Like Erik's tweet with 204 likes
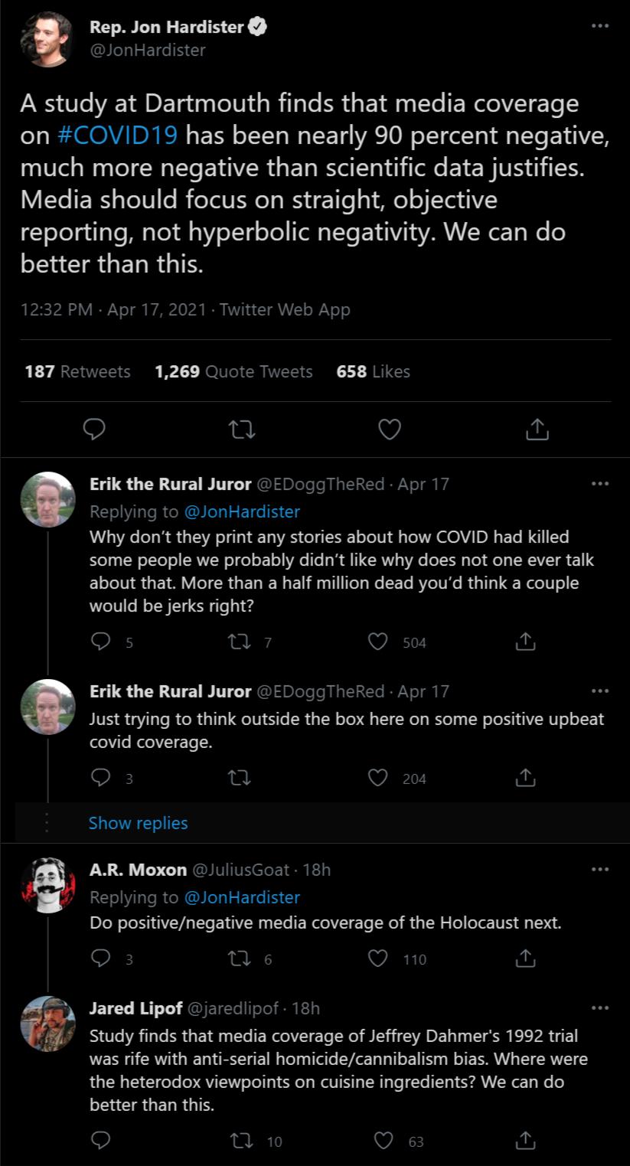Image resolution: width=630 pixels, height=1166 pixels. (378, 778)
